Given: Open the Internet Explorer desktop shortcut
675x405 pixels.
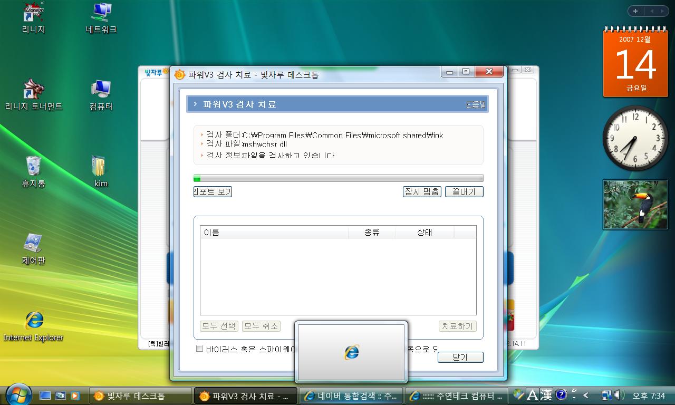Looking at the screenshot, I should click(x=34, y=326).
